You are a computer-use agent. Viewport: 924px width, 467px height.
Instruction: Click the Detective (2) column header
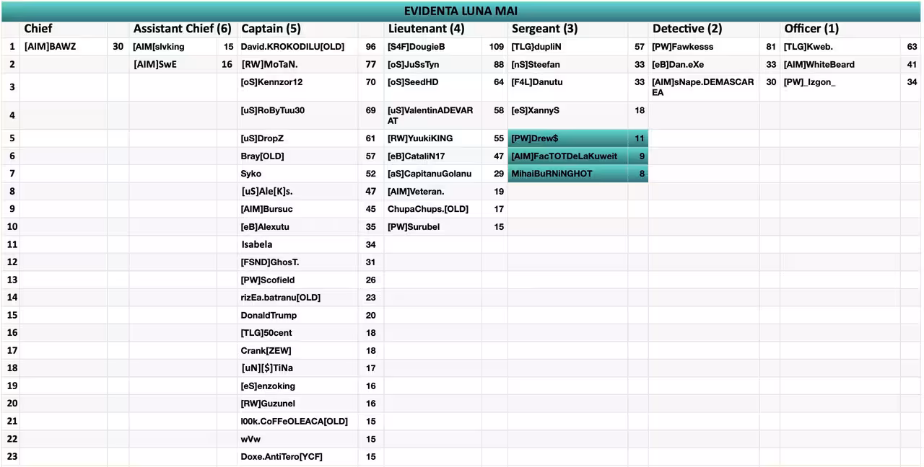pos(704,29)
